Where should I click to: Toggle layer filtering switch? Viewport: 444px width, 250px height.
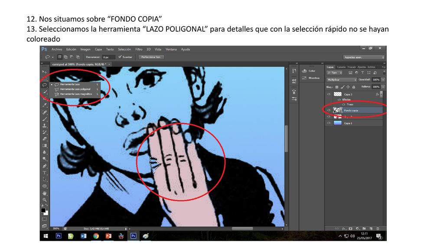tap(384, 73)
